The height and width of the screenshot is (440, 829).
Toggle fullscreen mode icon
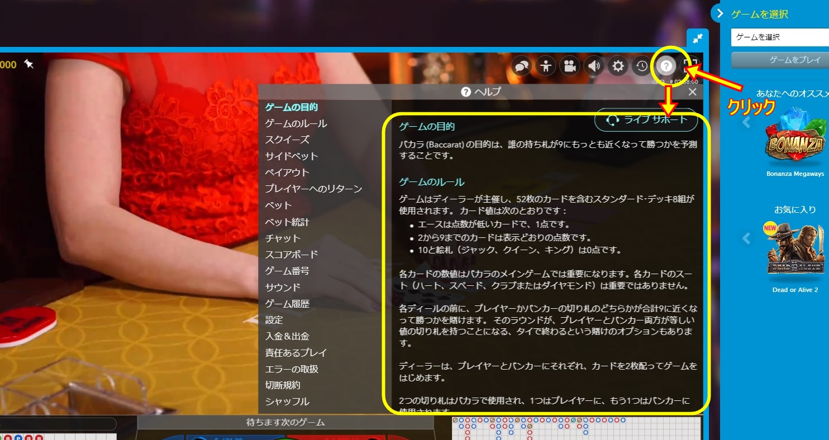[692, 65]
